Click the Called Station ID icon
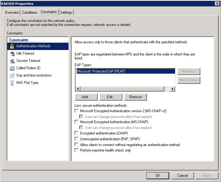Viewport: 221px width, 182px height. tap(12, 68)
